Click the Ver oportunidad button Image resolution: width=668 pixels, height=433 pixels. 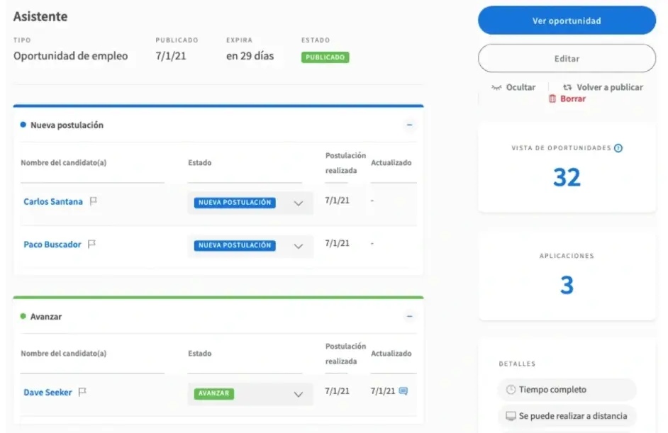point(567,21)
